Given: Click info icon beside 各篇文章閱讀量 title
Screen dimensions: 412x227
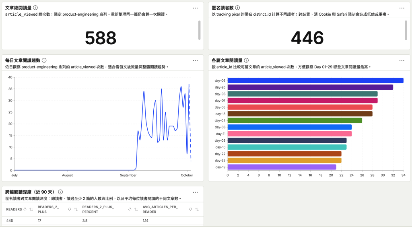Looking at the screenshot, I should coord(246,60).
